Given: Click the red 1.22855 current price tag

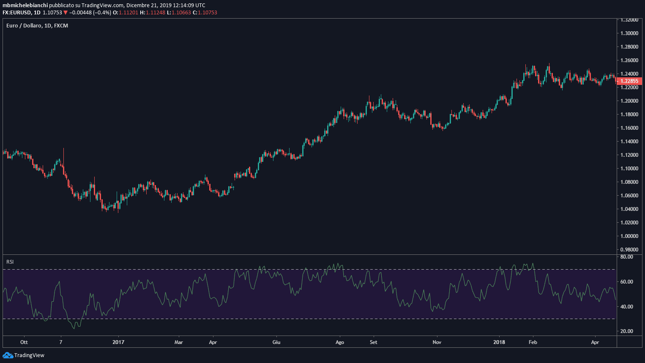Looking at the screenshot, I should click(629, 81).
